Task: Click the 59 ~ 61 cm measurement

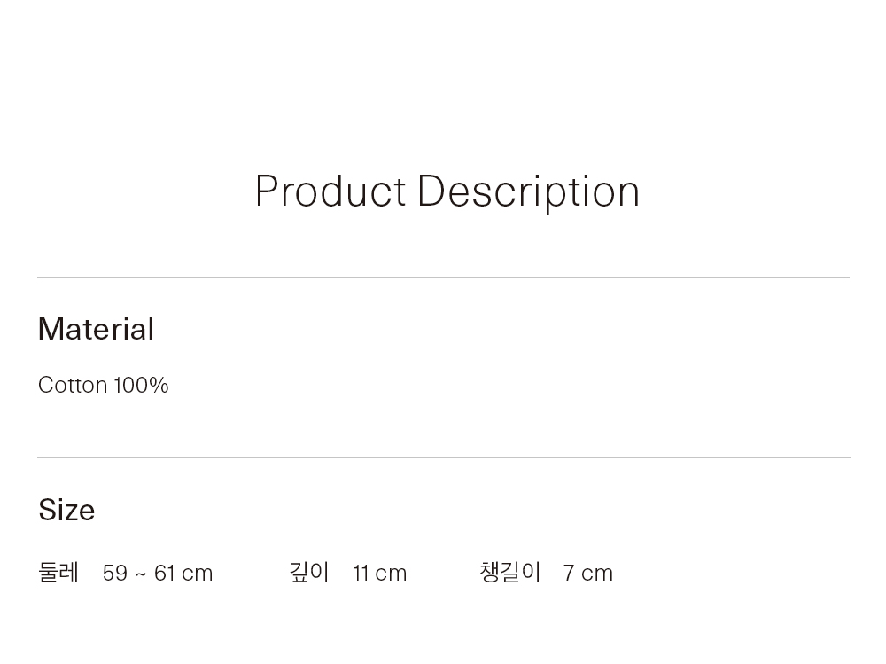Action: coord(158,573)
